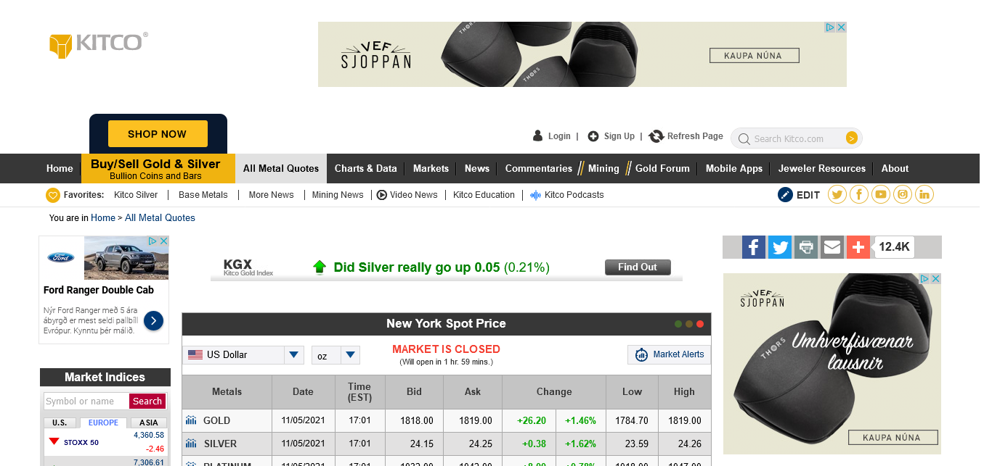
Task: Click the green dot in Spot Price header
Action: click(678, 324)
